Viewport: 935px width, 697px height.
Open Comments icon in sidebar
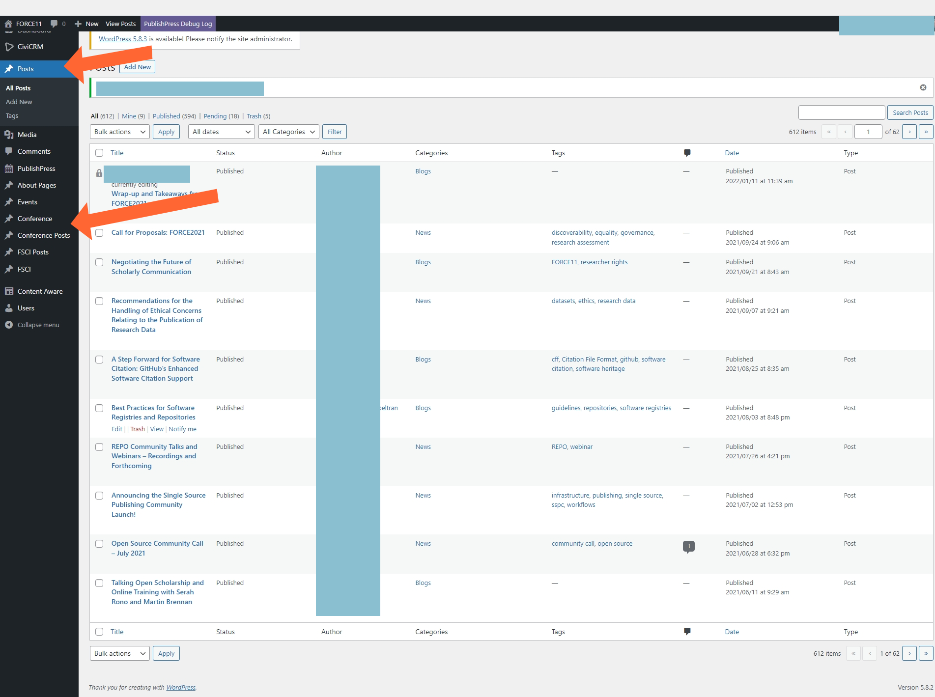9,151
